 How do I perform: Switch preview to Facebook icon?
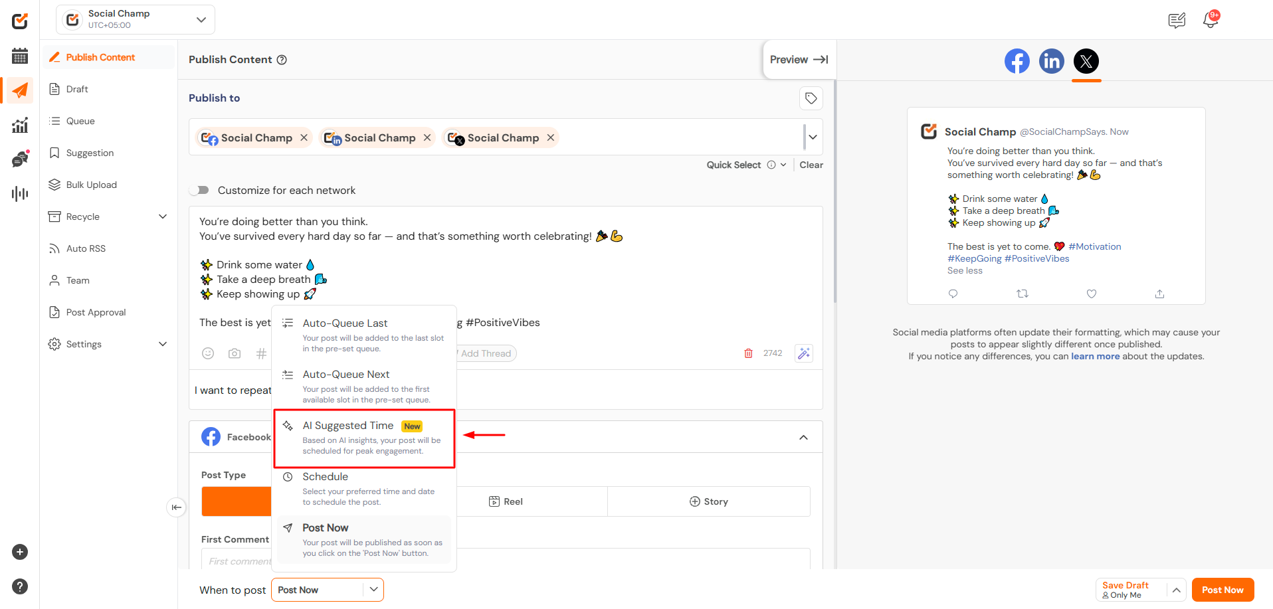point(1017,61)
